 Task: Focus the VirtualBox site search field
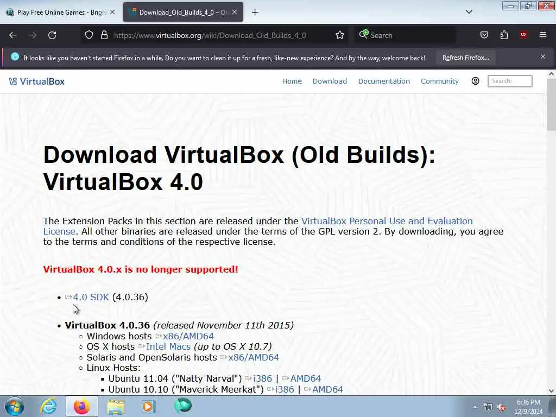click(509, 81)
